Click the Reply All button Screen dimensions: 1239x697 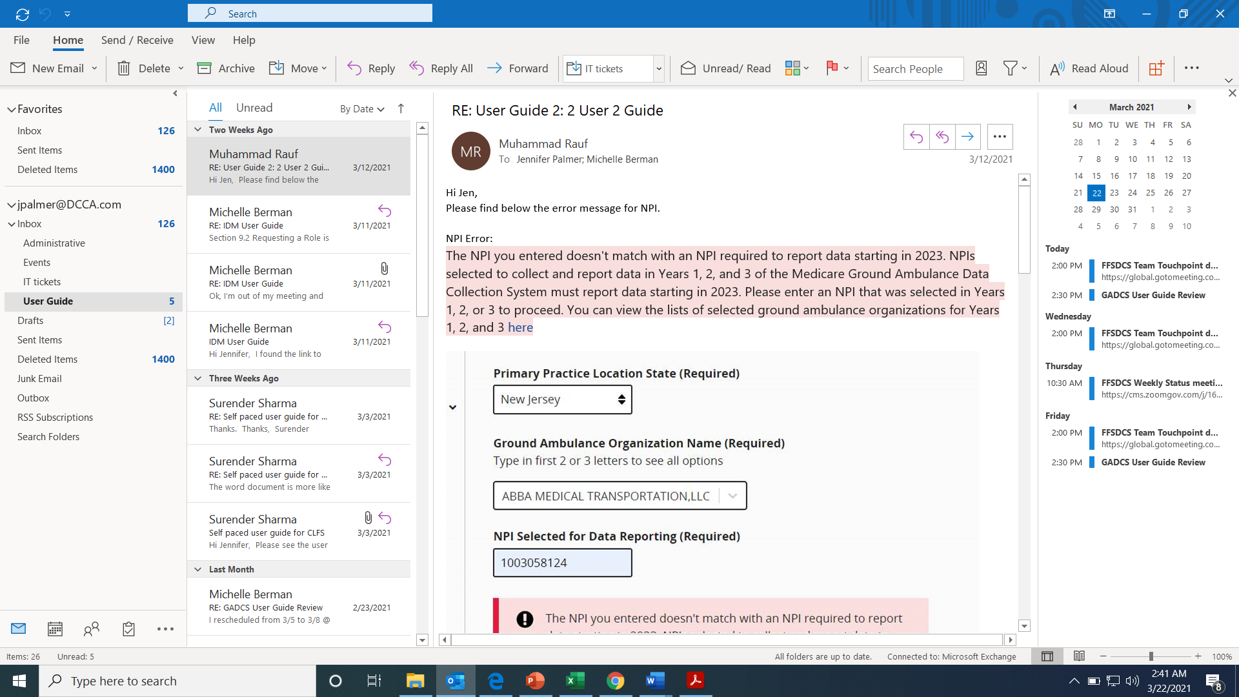(x=441, y=68)
